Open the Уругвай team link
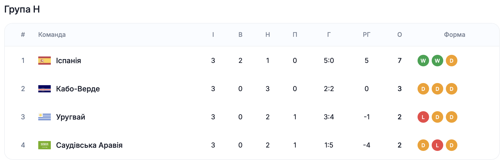 coord(70,117)
